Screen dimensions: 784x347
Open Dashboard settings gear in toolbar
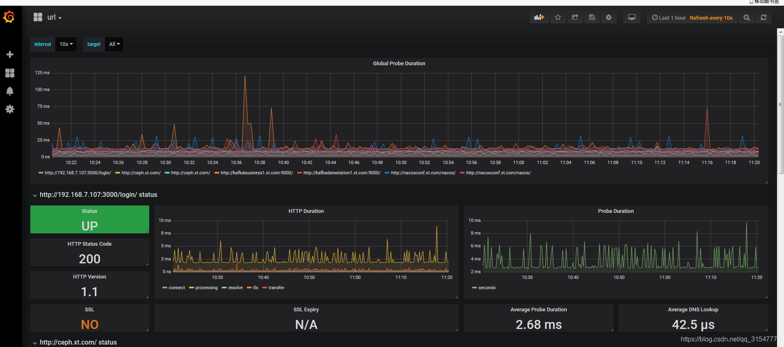point(609,17)
